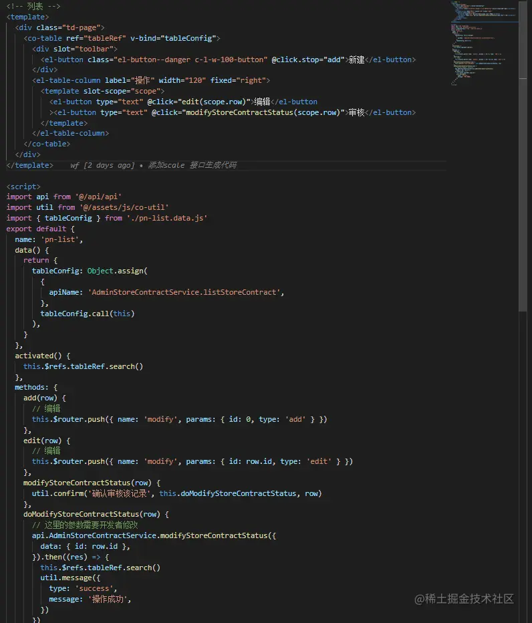Click the 'api.AdminStoreContractService.modifyStoreContractStatus({' line
The image size is (532, 623).
point(154,536)
